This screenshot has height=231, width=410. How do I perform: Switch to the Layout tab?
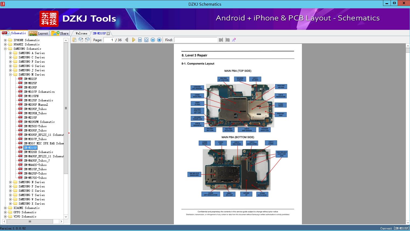pos(39,33)
